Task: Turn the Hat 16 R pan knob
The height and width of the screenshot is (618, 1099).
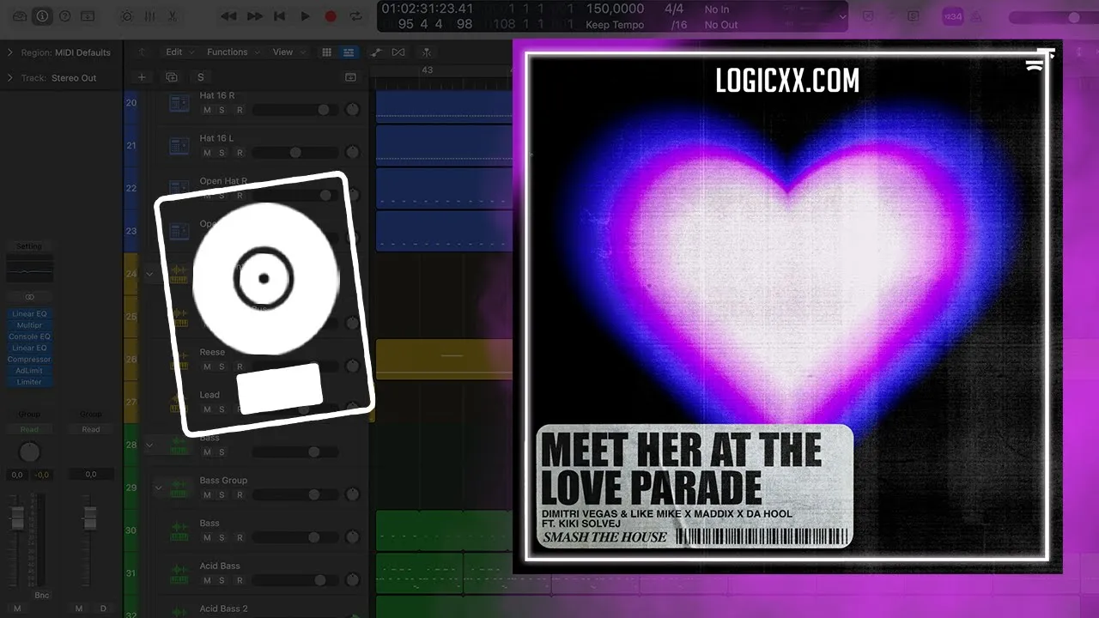Action: 352,110
